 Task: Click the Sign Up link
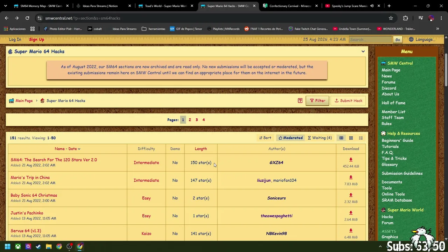click(36, 40)
